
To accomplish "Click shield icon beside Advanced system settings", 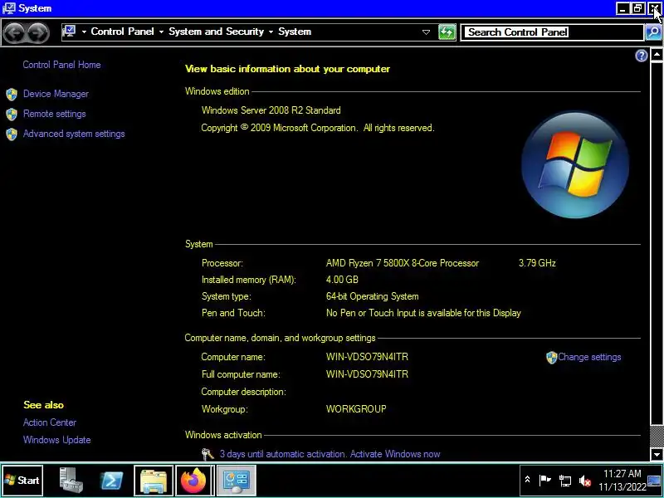I will (12, 134).
